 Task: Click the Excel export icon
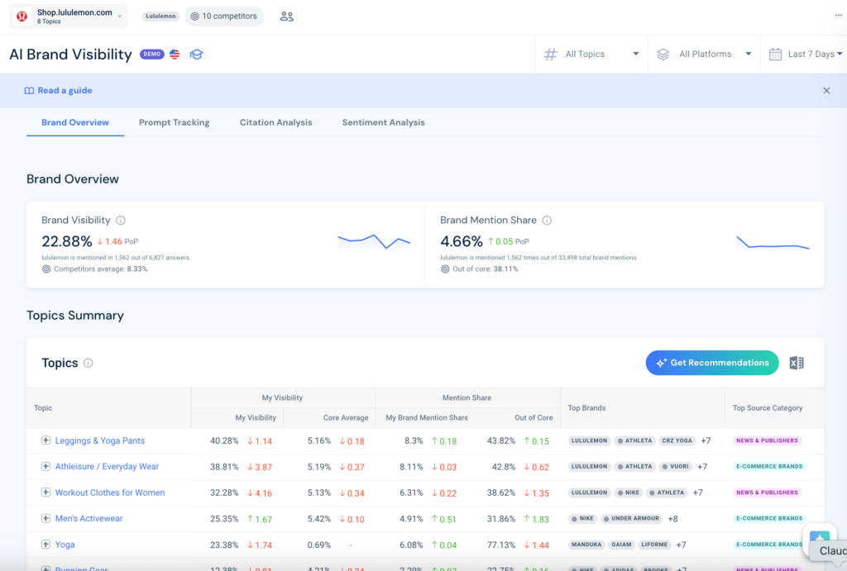797,364
